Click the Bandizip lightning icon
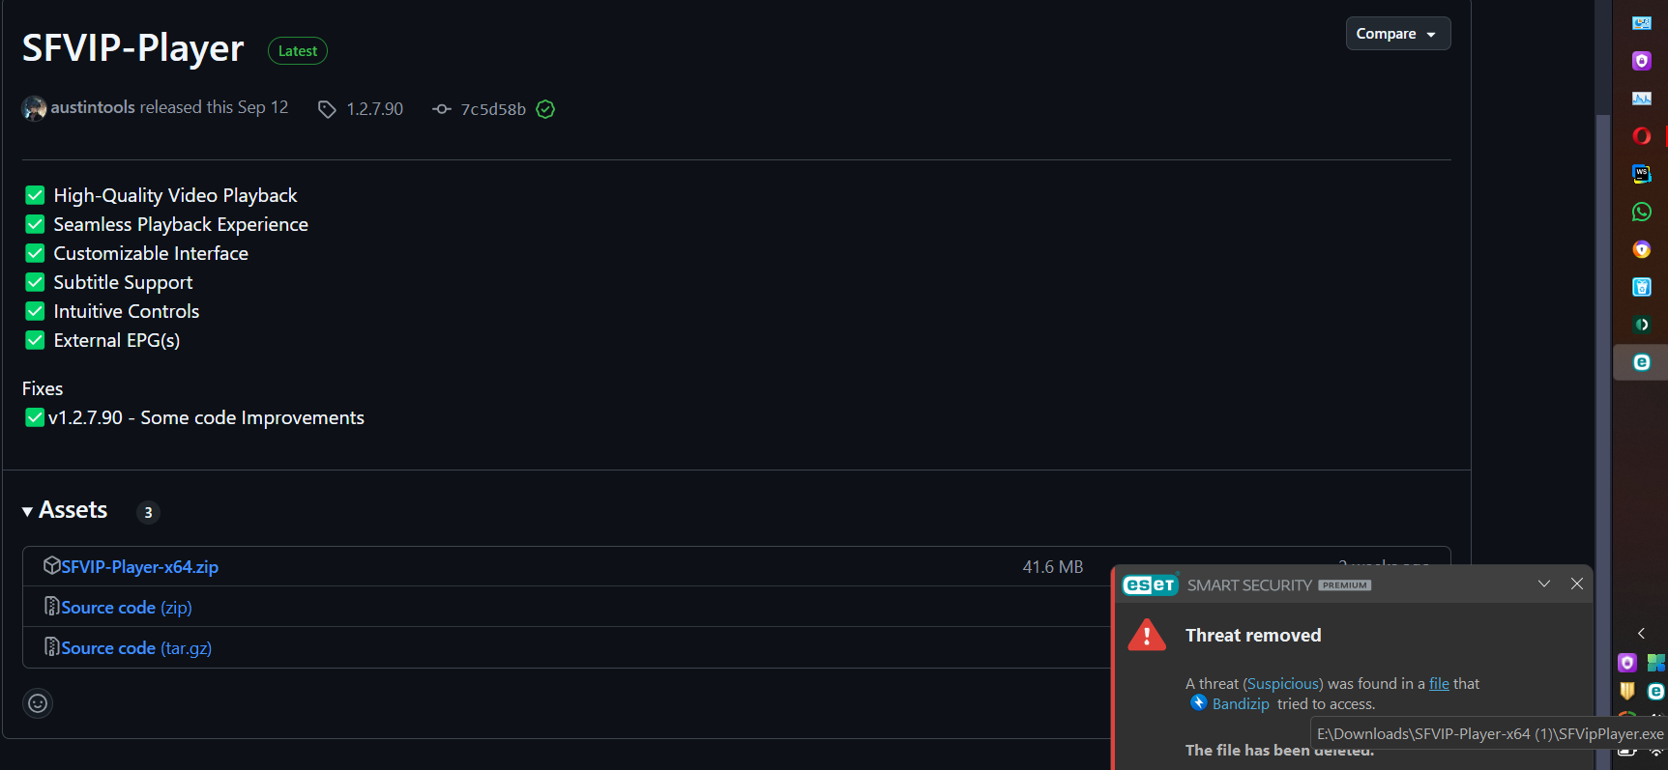Screen dimensions: 1668x770 [1199, 703]
